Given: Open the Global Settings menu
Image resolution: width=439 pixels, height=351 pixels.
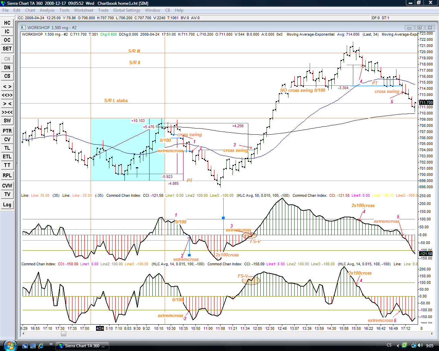Looking at the screenshot, I should tap(127, 10).
